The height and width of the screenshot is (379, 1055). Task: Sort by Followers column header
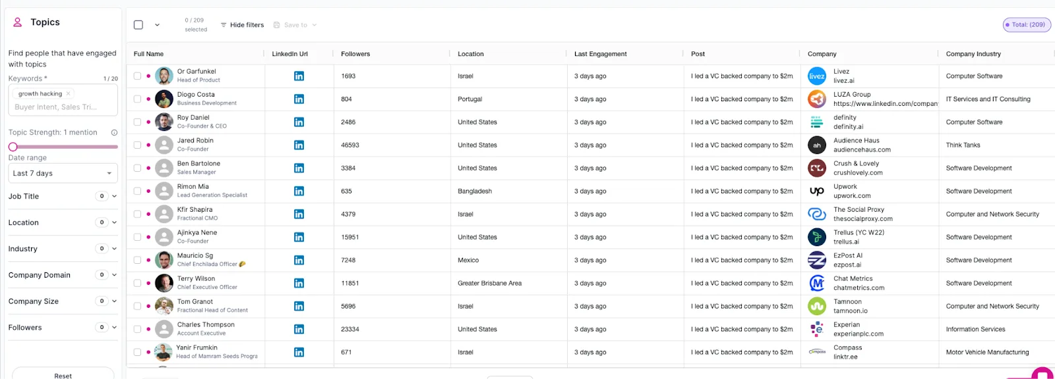[355, 54]
